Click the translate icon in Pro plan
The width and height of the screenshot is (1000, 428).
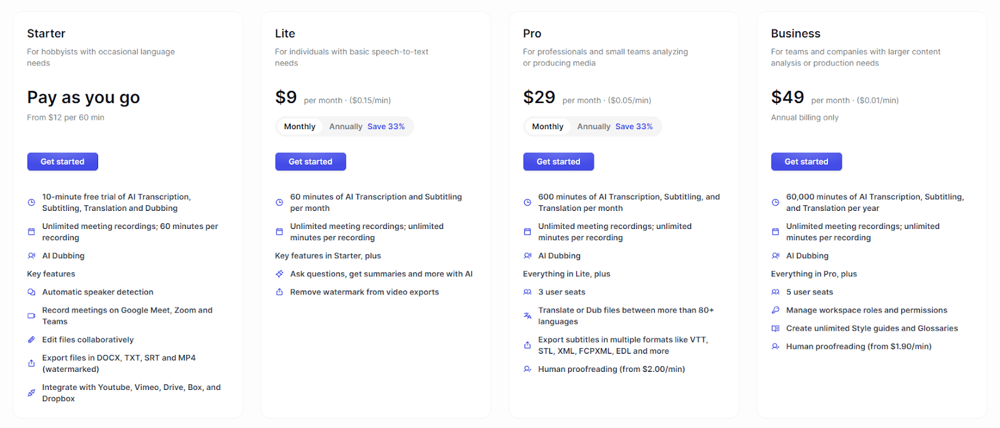click(x=527, y=316)
